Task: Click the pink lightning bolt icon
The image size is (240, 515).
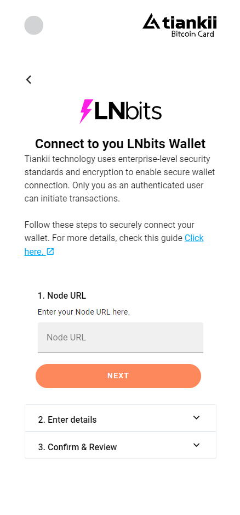Action: point(86,111)
